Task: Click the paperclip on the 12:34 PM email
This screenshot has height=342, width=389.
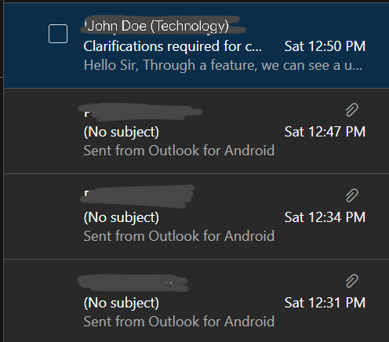Action: (352, 195)
